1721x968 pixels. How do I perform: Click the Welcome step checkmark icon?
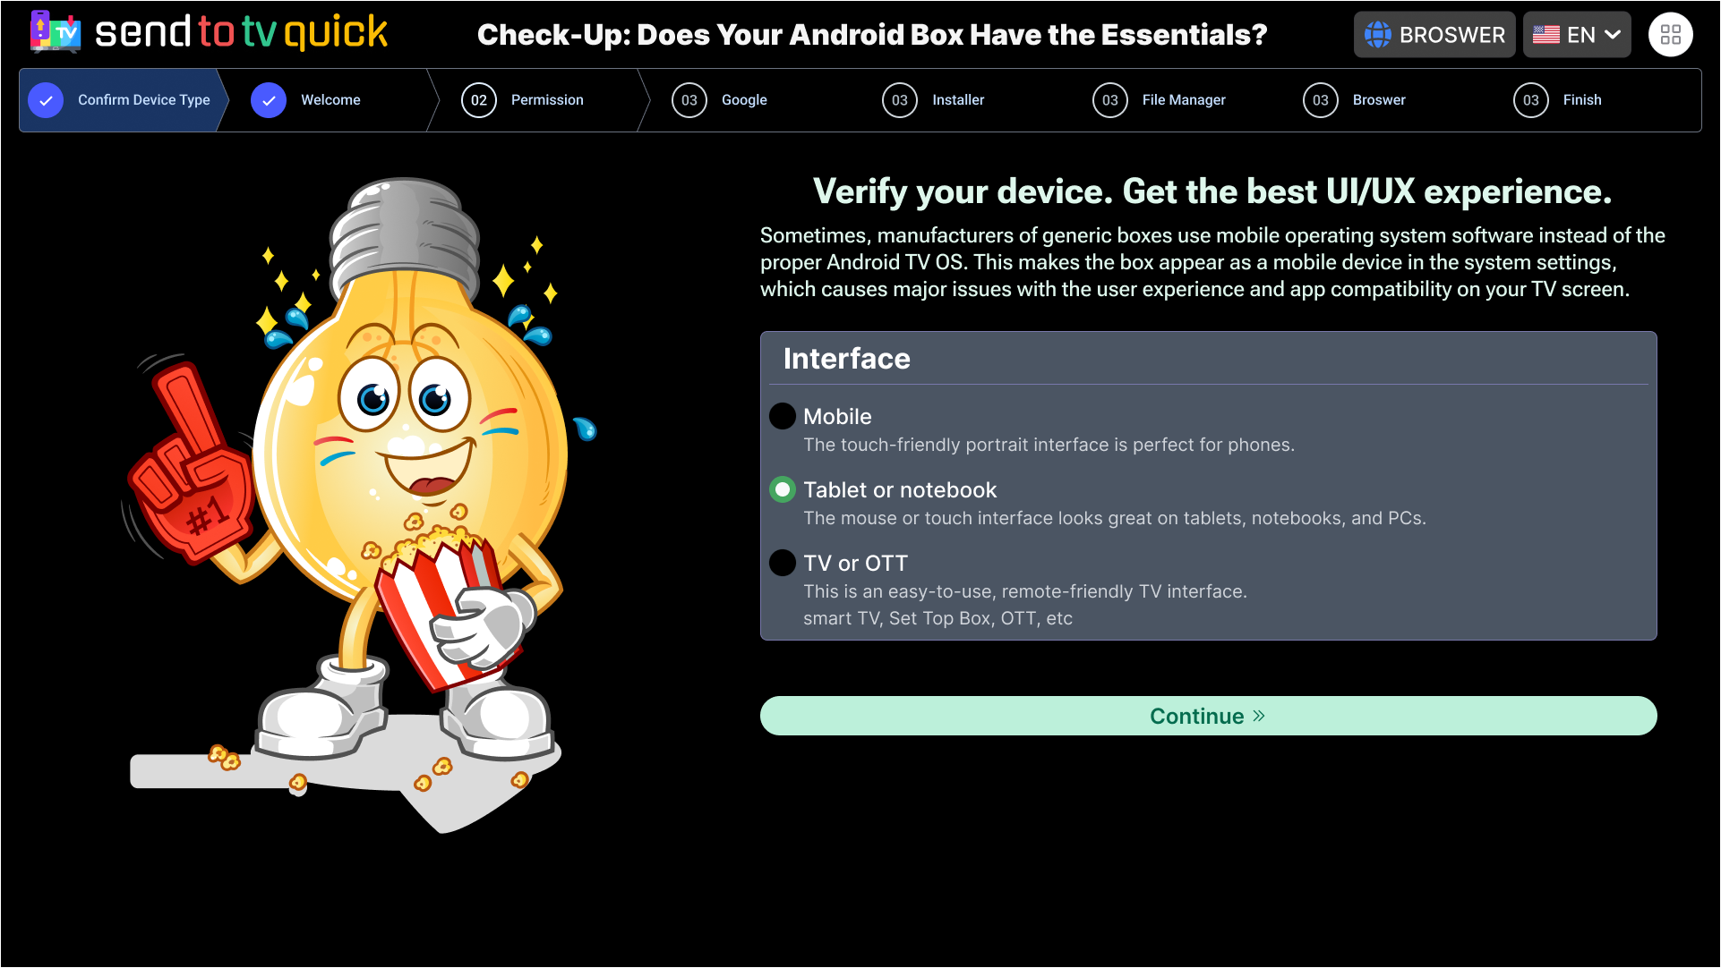269,100
